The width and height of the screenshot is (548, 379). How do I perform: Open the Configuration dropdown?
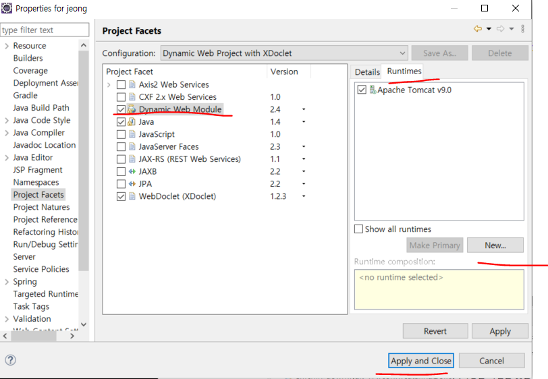(x=284, y=53)
